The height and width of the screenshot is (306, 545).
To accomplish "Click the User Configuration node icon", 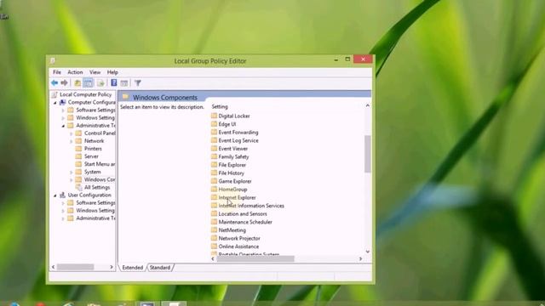I will pos(62,195).
